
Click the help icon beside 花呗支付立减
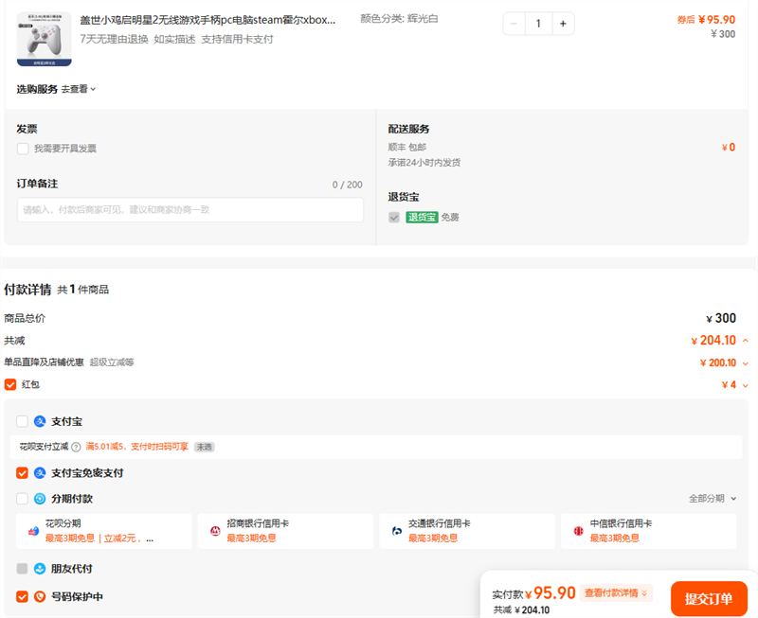tap(76, 447)
